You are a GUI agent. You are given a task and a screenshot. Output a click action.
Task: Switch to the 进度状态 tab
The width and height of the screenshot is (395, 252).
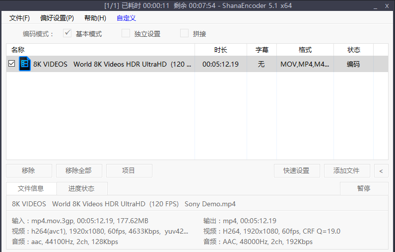[82, 188]
